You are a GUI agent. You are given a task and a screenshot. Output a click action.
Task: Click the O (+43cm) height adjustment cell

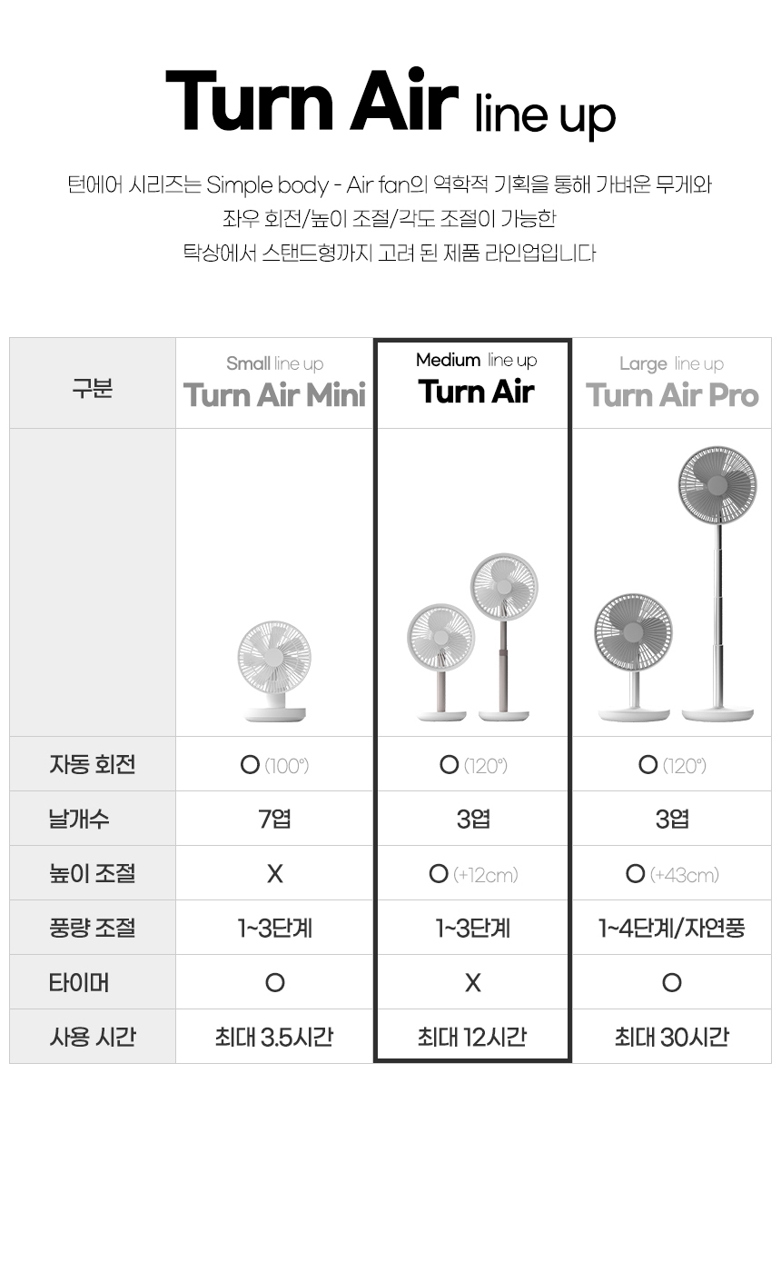(672, 874)
